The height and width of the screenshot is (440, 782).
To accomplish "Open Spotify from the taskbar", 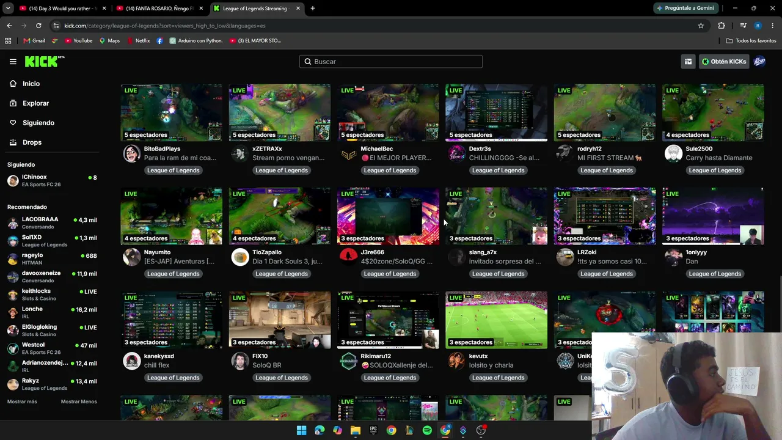I will click(x=427, y=430).
